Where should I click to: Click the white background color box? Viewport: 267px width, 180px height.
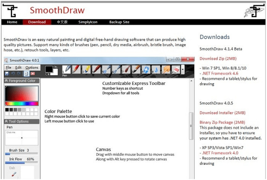click(55, 72)
